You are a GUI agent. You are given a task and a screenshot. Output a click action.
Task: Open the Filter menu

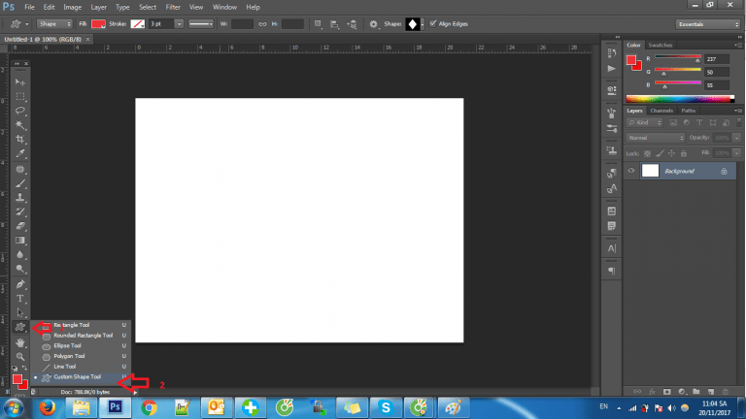coord(173,7)
